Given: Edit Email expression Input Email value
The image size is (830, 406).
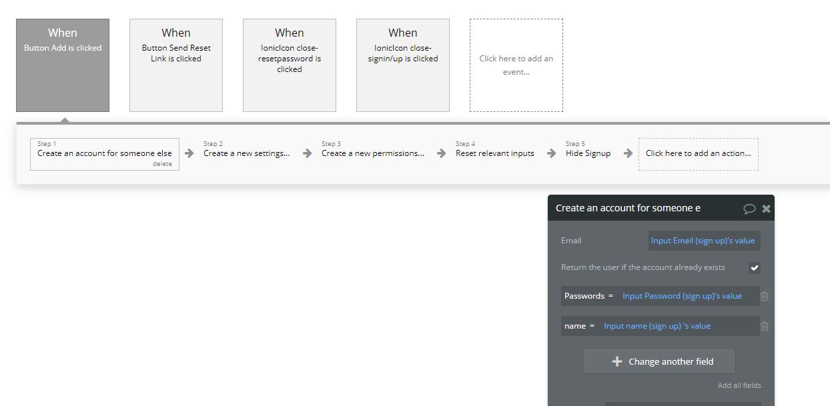Looking at the screenshot, I should [x=704, y=241].
